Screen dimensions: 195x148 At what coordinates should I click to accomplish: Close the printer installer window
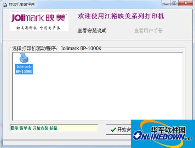click(x=185, y=3)
